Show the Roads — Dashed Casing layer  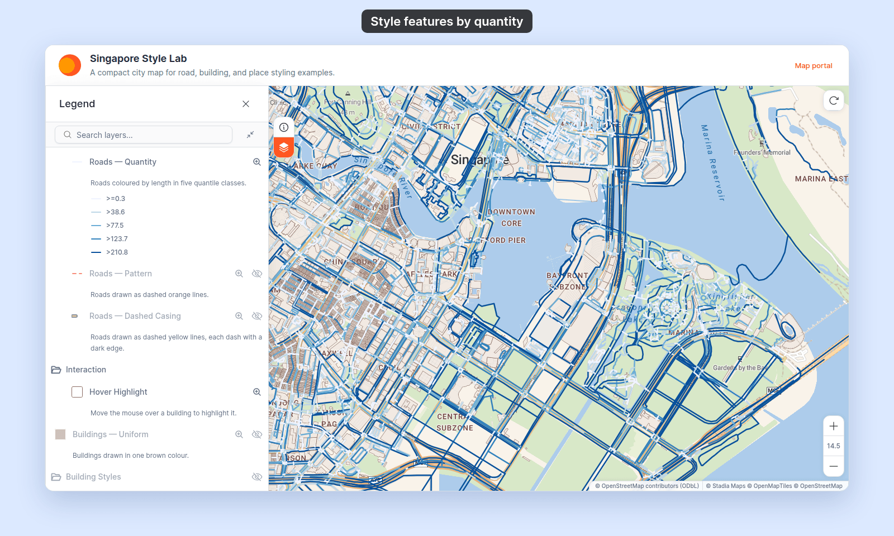click(x=257, y=316)
